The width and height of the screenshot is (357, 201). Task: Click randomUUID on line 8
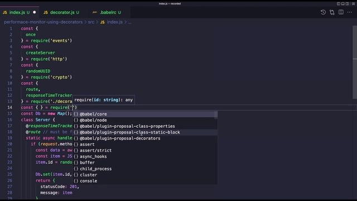click(x=38, y=71)
